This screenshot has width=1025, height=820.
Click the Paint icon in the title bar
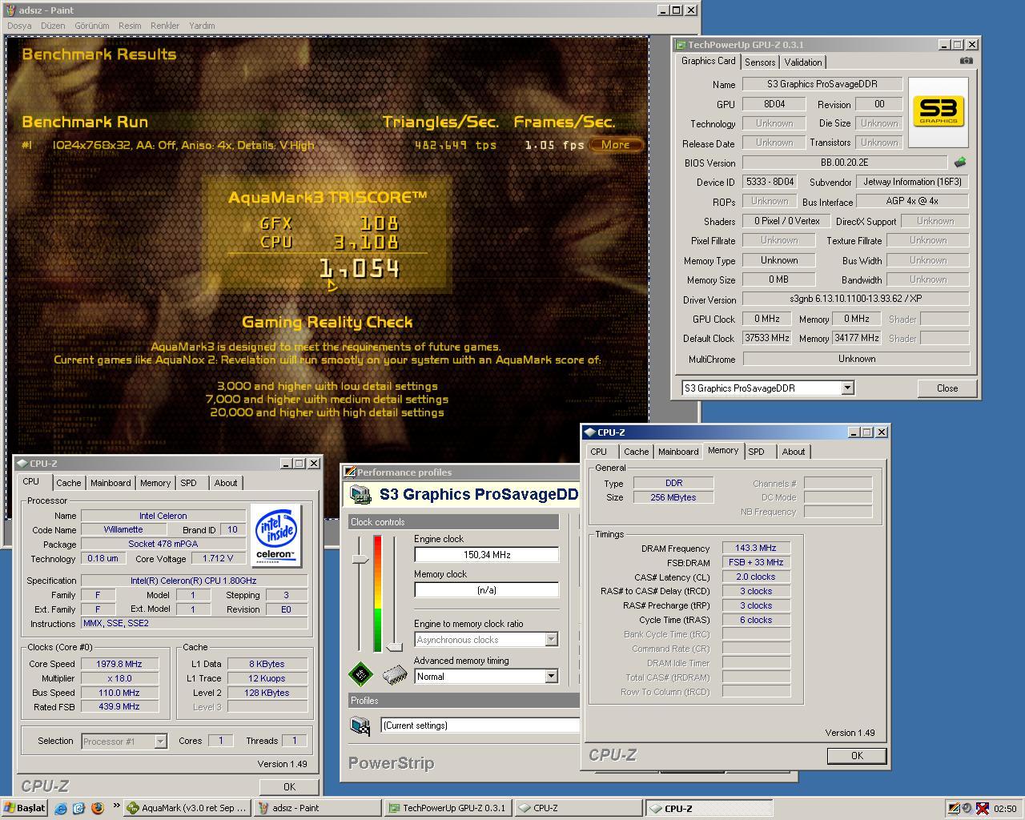pyautogui.click(x=10, y=10)
